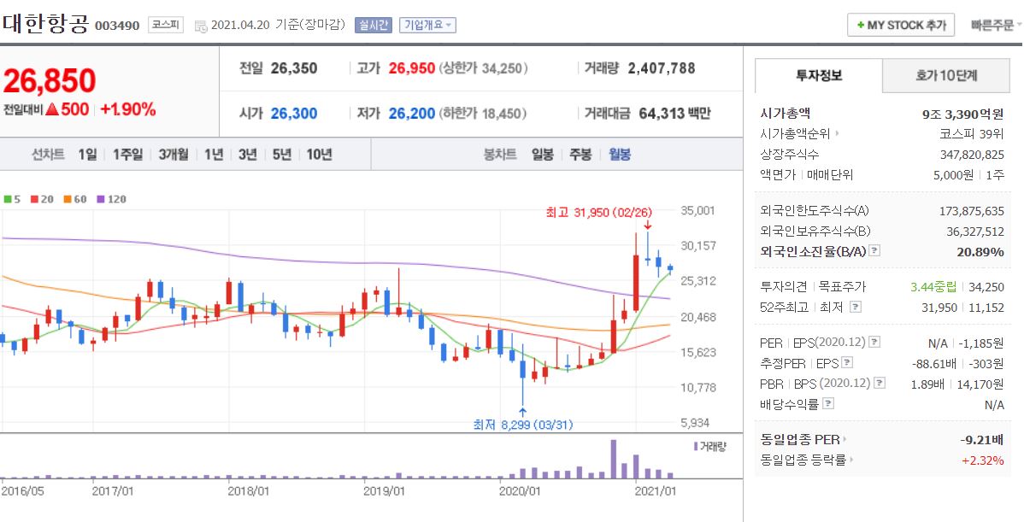The width and height of the screenshot is (1024, 522).
Task: Click the 동일업종 등락률 value +2.32%
Action: [982, 460]
